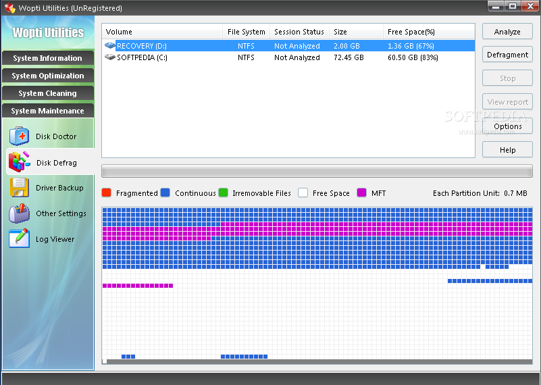Open Driver Backup via its floppy disk icon
Viewport: 541px width, 385px height.
[20, 187]
